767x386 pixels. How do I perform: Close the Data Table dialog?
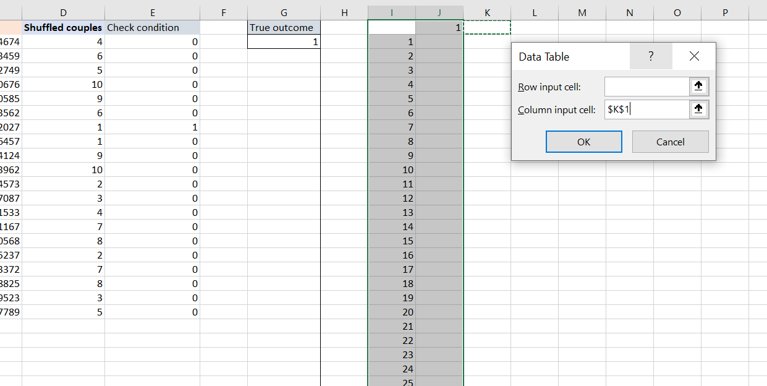point(693,56)
